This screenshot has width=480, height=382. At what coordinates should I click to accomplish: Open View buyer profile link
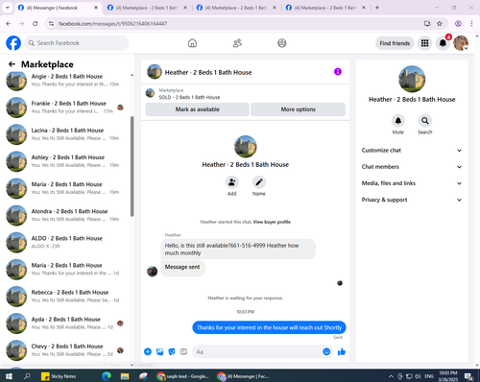(x=272, y=222)
